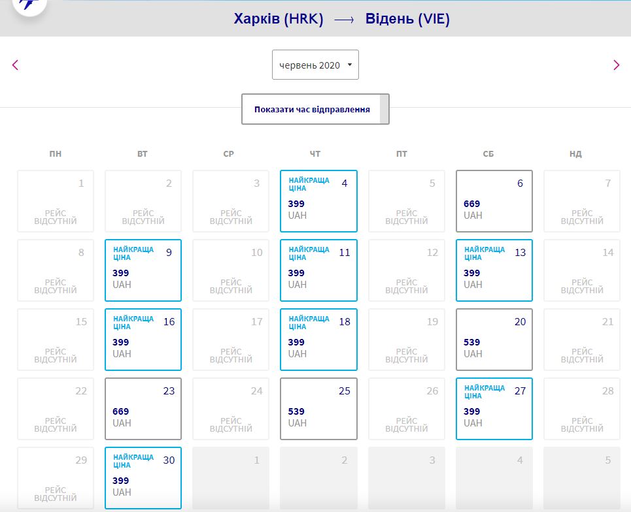Pick June 11 flight date

coord(318,270)
